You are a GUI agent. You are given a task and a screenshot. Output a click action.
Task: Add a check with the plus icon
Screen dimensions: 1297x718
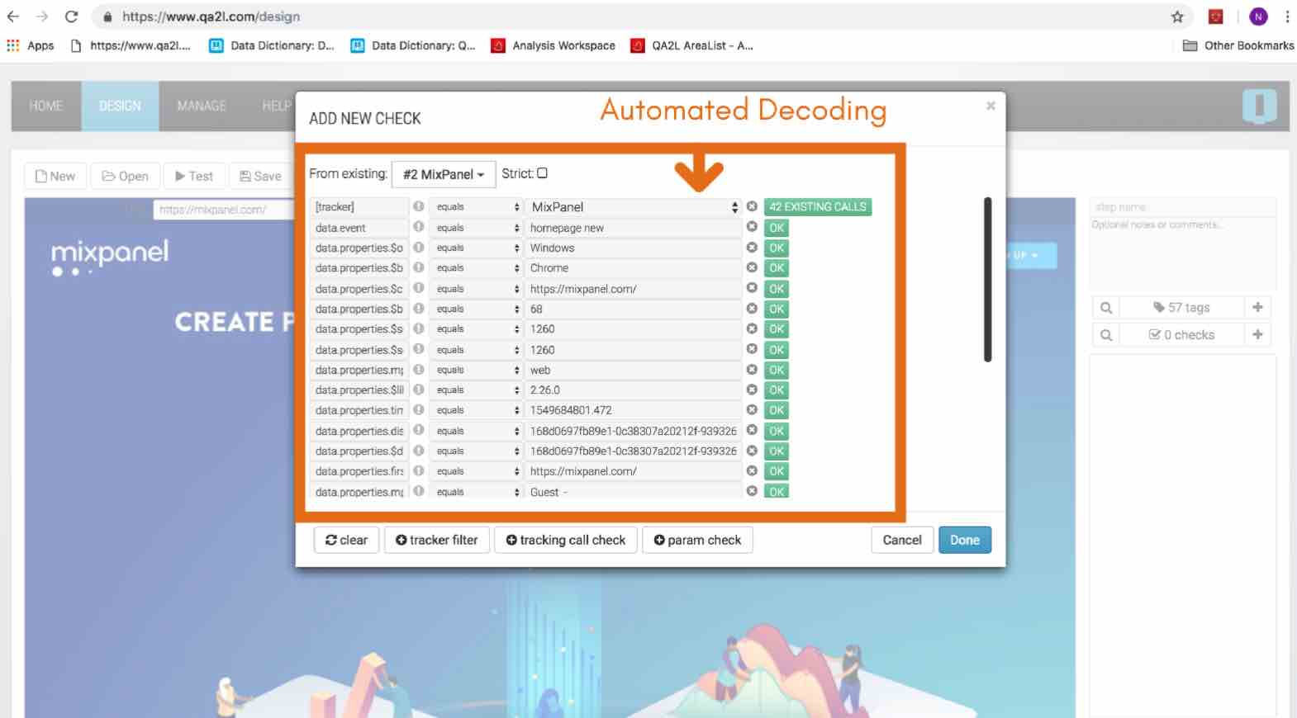(1257, 334)
